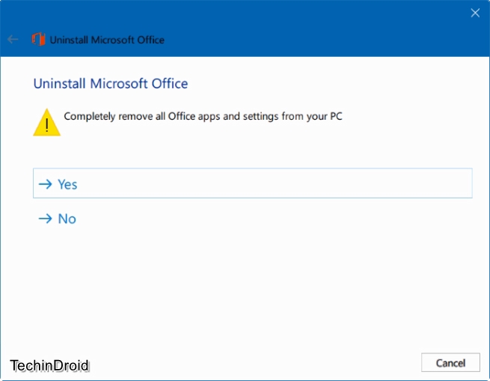The height and width of the screenshot is (381, 490).
Task: Click the large blue "Uninstall Microsoft Office" heading
Action: click(111, 83)
